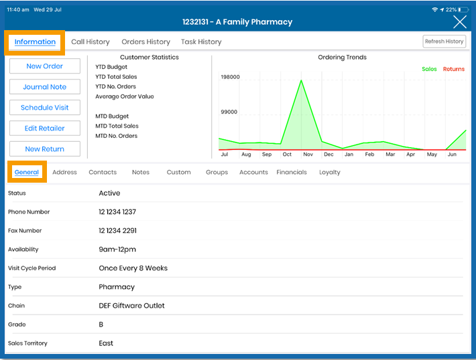Screen dimensions: 476x360
Task: Click the Status value Active
Action: pyautogui.click(x=109, y=193)
